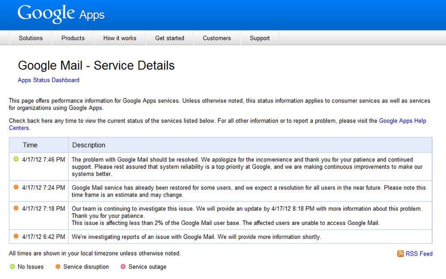Open the Get started tab
The image size is (446, 279).
coord(169,38)
